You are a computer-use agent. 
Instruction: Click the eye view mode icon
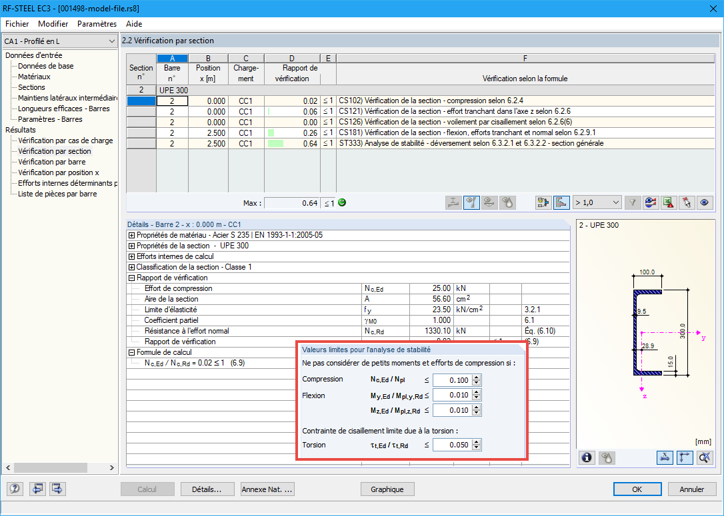click(705, 202)
